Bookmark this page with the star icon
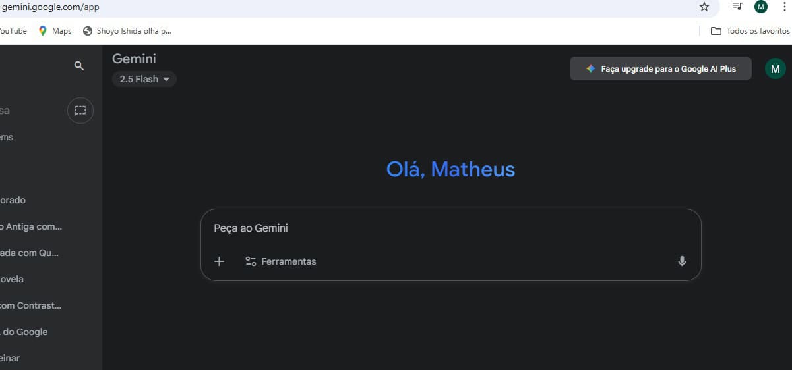 point(704,7)
